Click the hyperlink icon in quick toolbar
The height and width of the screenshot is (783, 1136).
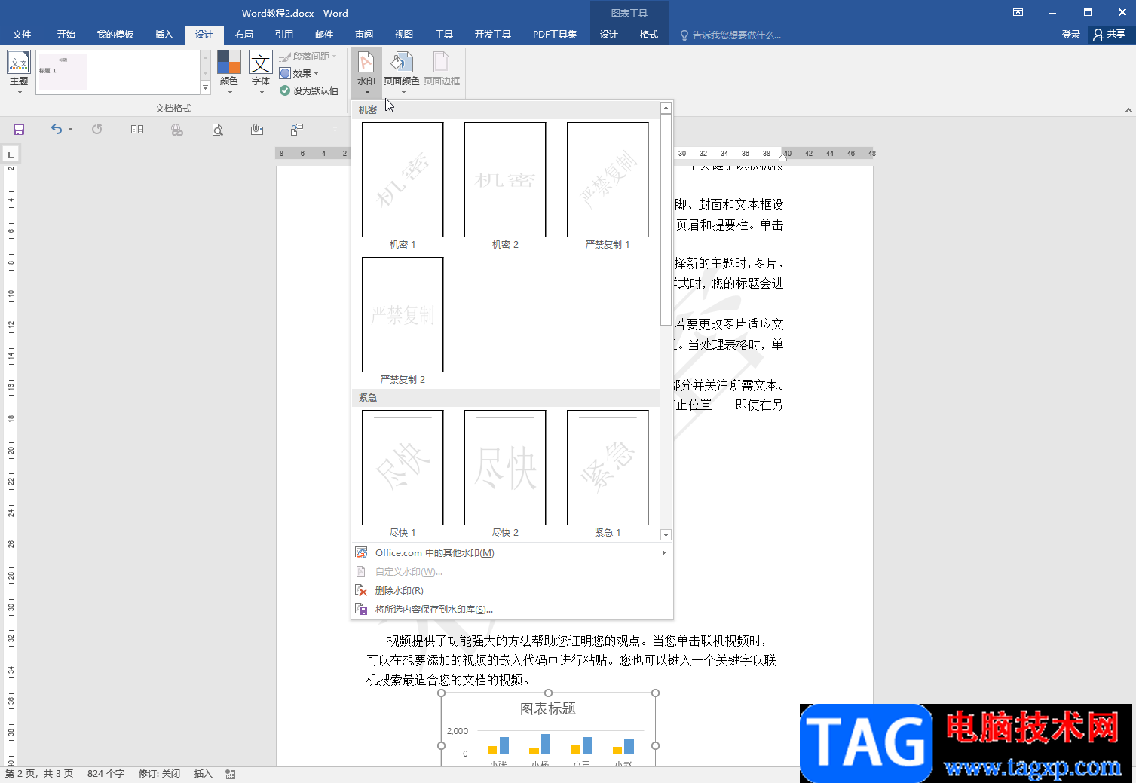pos(177,130)
